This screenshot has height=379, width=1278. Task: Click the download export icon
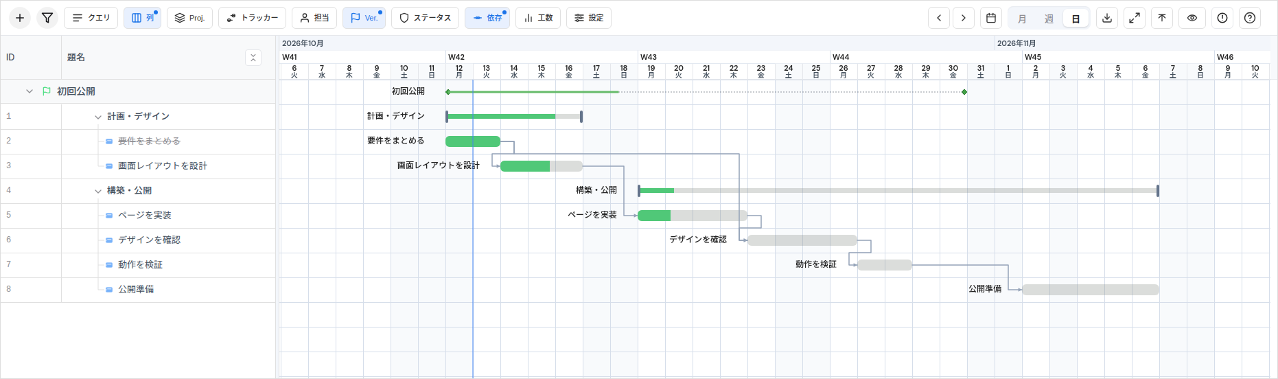click(1107, 18)
